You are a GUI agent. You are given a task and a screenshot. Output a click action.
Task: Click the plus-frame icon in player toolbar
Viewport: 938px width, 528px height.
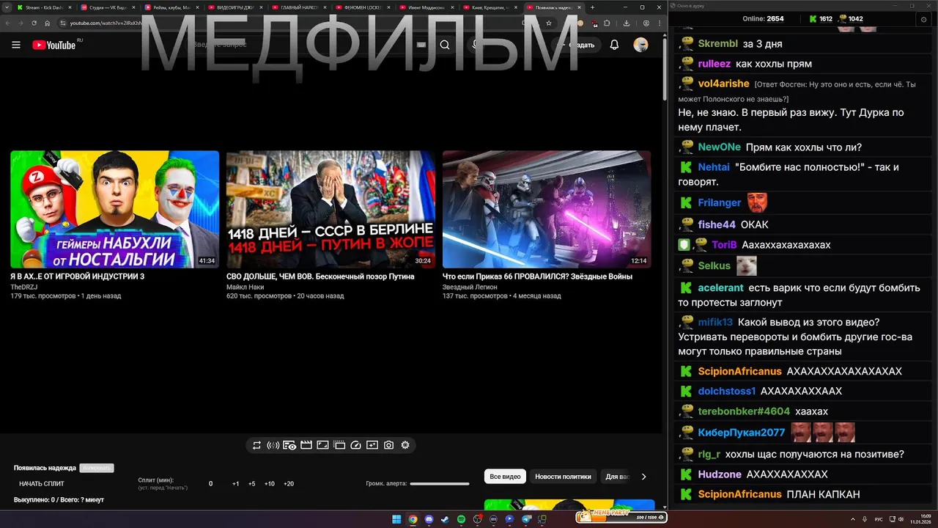coord(372,445)
